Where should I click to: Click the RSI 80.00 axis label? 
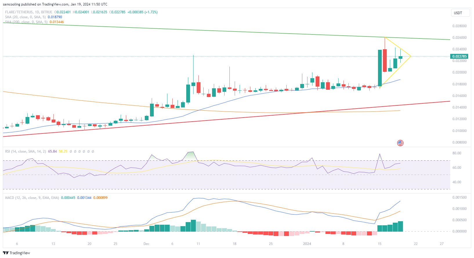click(x=457, y=153)
